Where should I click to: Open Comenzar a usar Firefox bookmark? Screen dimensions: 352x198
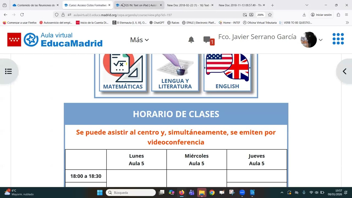coord(20,23)
